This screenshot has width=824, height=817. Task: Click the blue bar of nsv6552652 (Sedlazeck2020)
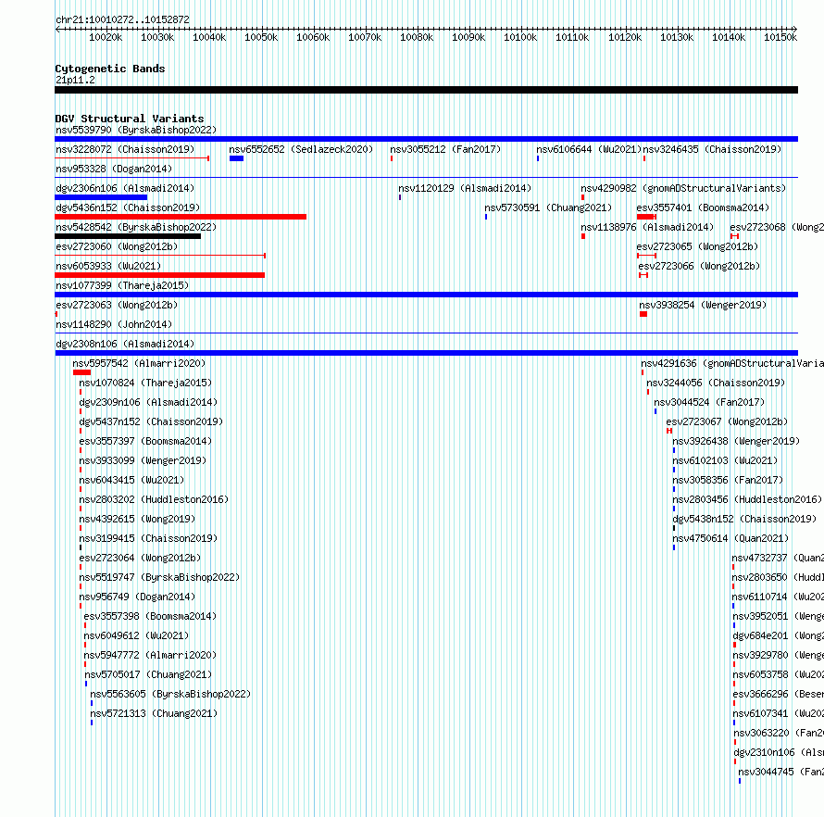(x=236, y=158)
